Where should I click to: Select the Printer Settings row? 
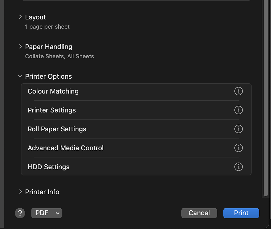tap(51, 110)
